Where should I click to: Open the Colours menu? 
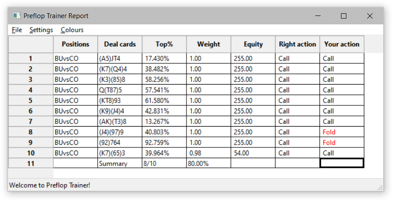pos(72,30)
